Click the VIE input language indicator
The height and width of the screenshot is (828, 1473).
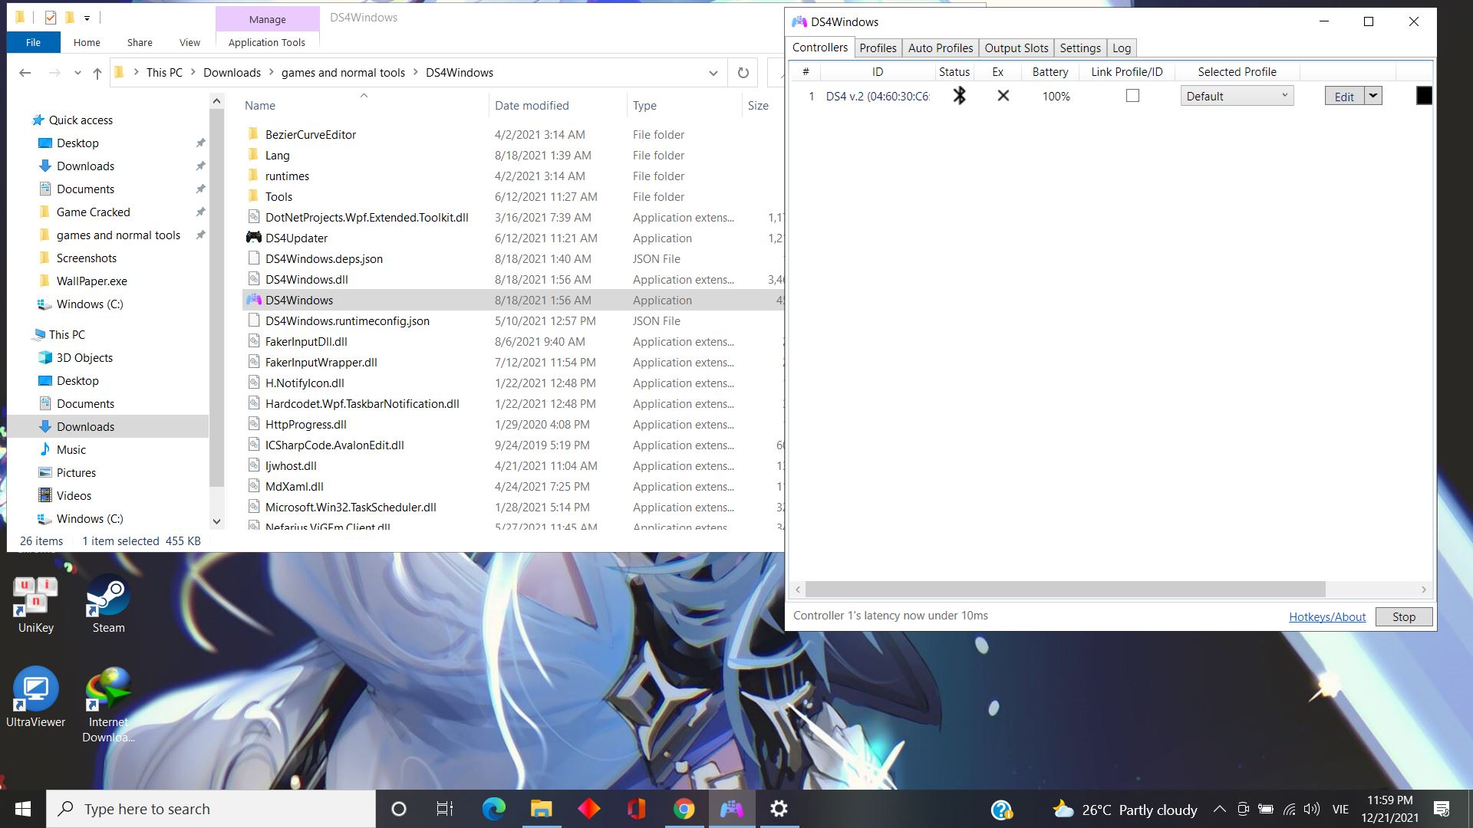tap(1340, 809)
